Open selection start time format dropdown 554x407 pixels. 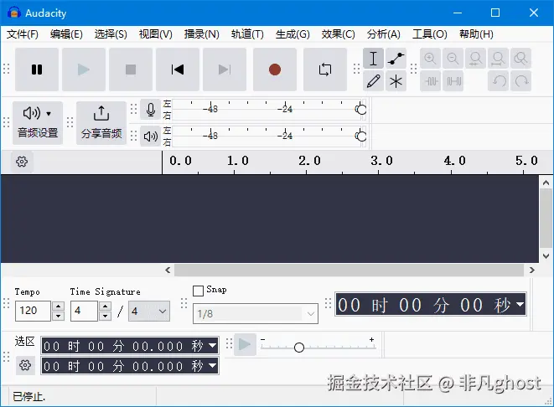tap(213, 346)
